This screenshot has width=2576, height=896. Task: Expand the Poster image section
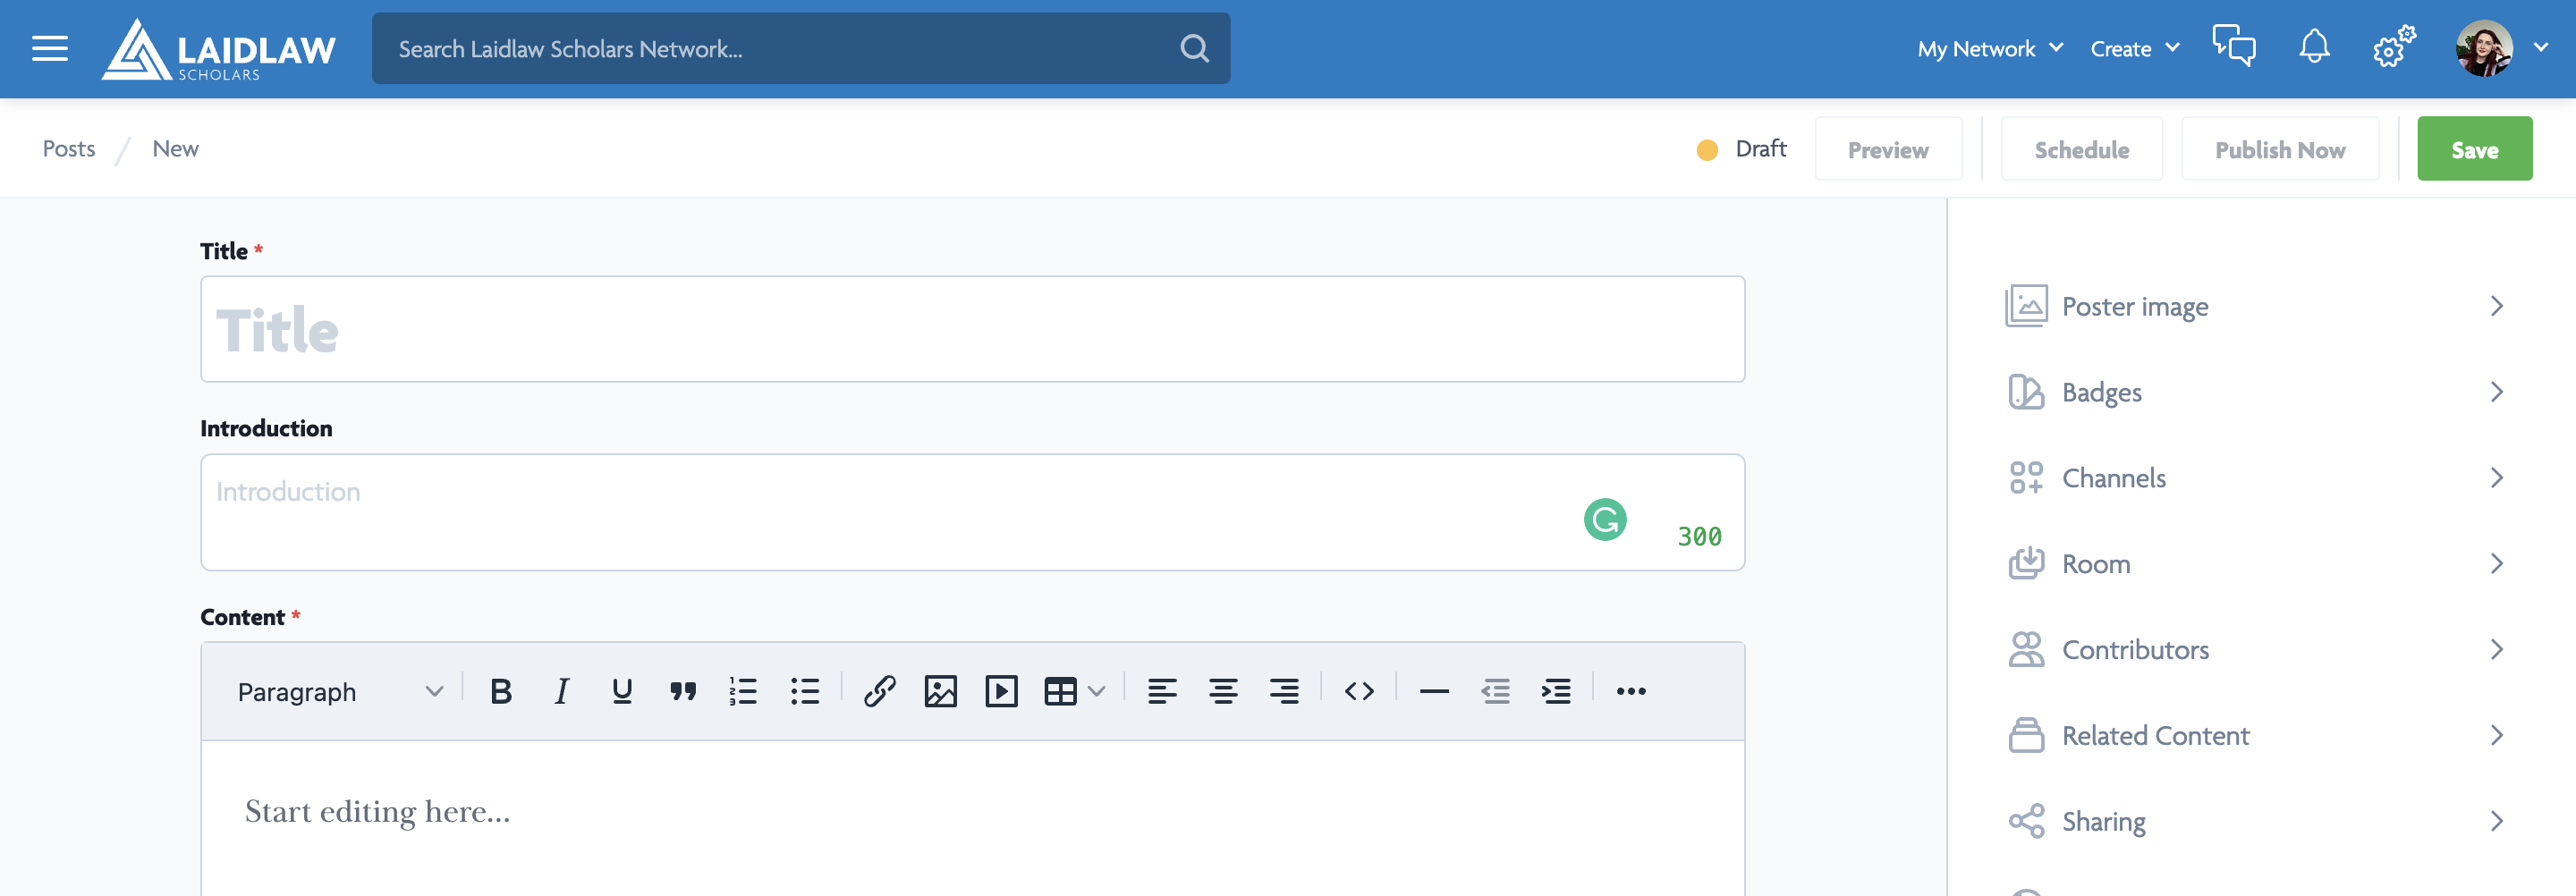click(2254, 306)
